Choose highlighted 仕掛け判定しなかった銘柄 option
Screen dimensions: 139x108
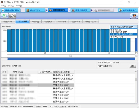[124, 34]
